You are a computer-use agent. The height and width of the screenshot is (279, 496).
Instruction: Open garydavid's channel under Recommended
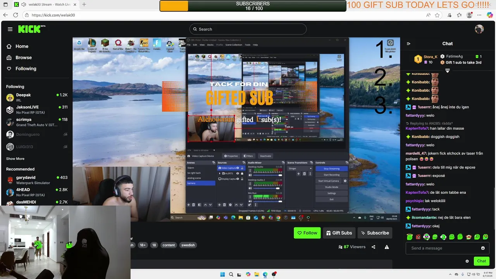pos(37,180)
